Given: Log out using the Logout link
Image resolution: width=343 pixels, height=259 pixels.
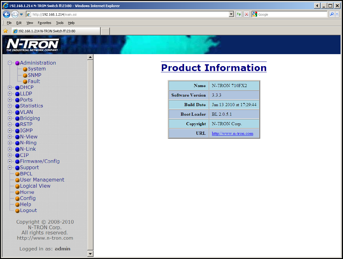Looking at the screenshot, I should click(x=28, y=210).
